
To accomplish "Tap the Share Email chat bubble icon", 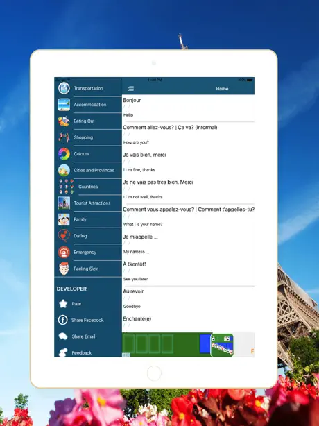I will (63, 336).
